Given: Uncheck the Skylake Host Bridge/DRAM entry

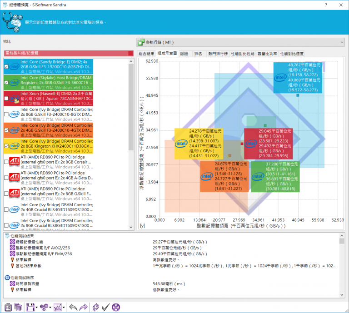Looking at the screenshot, I should [6, 83].
